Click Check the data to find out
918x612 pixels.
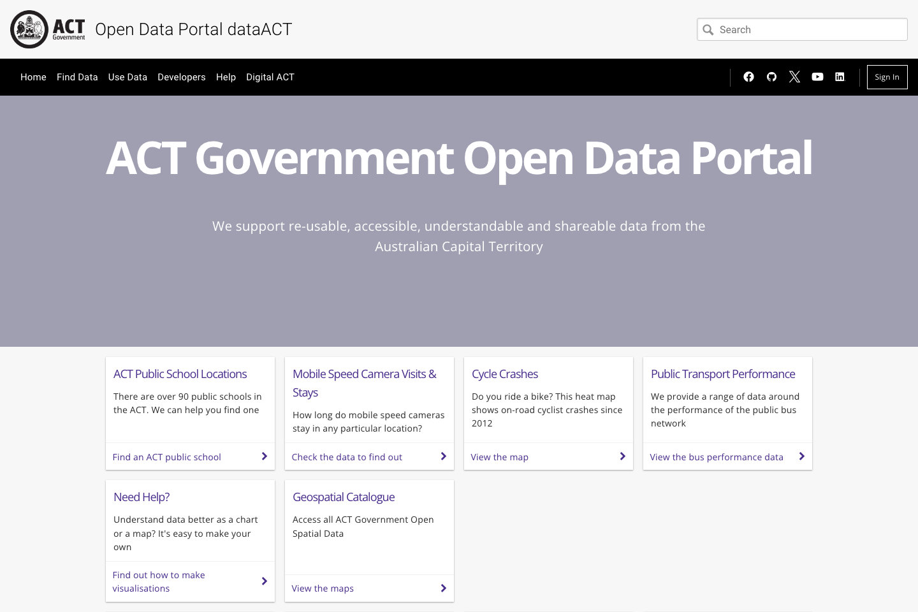click(347, 456)
